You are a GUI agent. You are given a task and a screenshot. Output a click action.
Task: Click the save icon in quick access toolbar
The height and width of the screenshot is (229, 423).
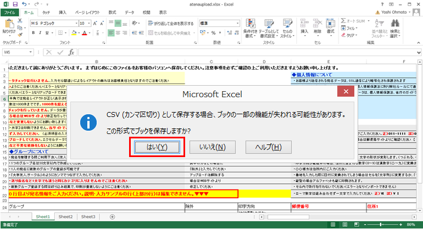pyautogui.click(x=16, y=3)
